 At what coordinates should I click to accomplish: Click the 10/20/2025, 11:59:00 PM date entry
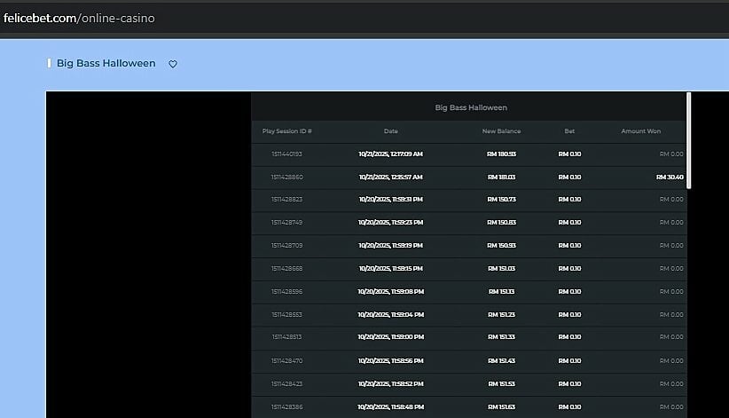pos(390,338)
